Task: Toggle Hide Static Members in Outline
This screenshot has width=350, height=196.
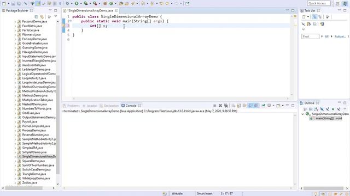Action: pos(328,109)
